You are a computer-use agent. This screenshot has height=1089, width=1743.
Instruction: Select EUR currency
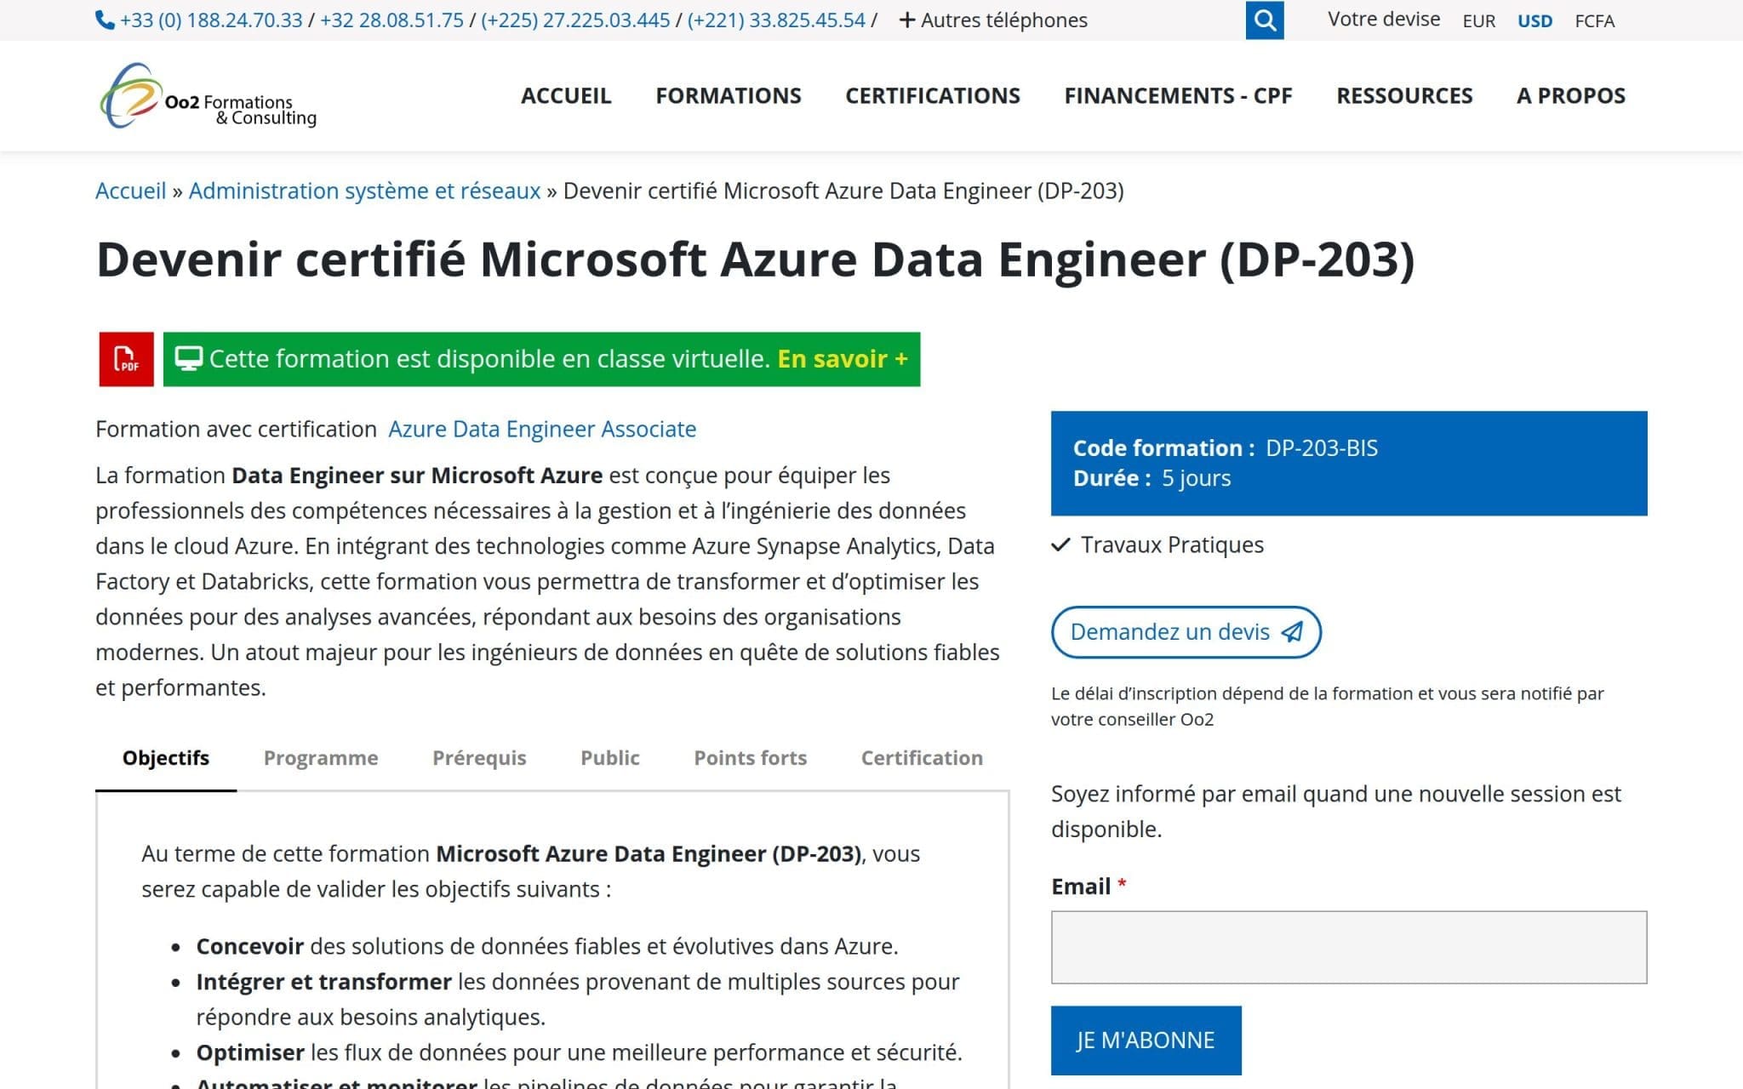[1479, 21]
